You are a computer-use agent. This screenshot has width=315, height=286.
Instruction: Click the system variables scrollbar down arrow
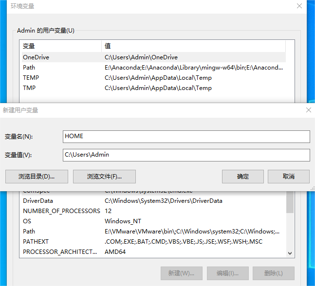(x=290, y=253)
